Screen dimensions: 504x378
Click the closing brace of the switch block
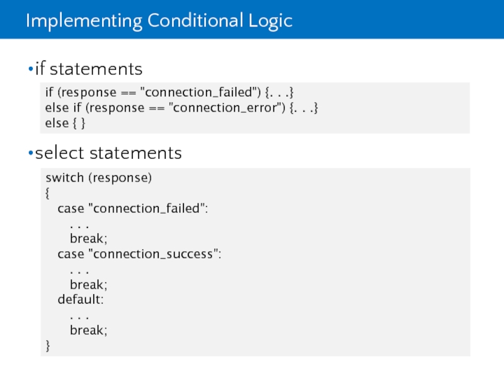click(48, 345)
